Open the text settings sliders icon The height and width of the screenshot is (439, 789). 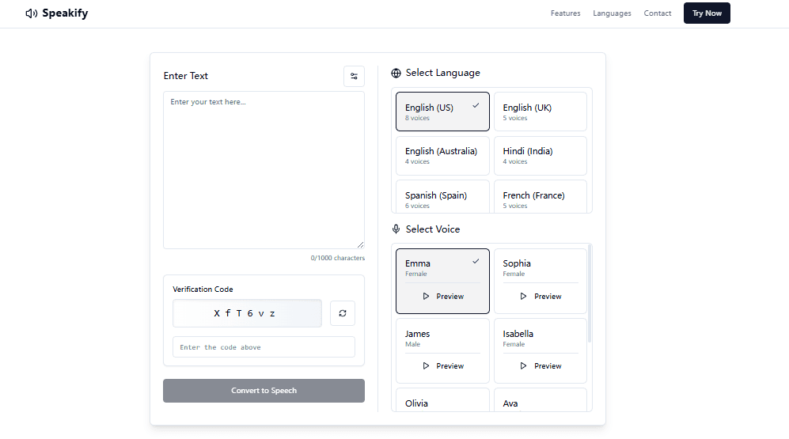coord(354,76)
